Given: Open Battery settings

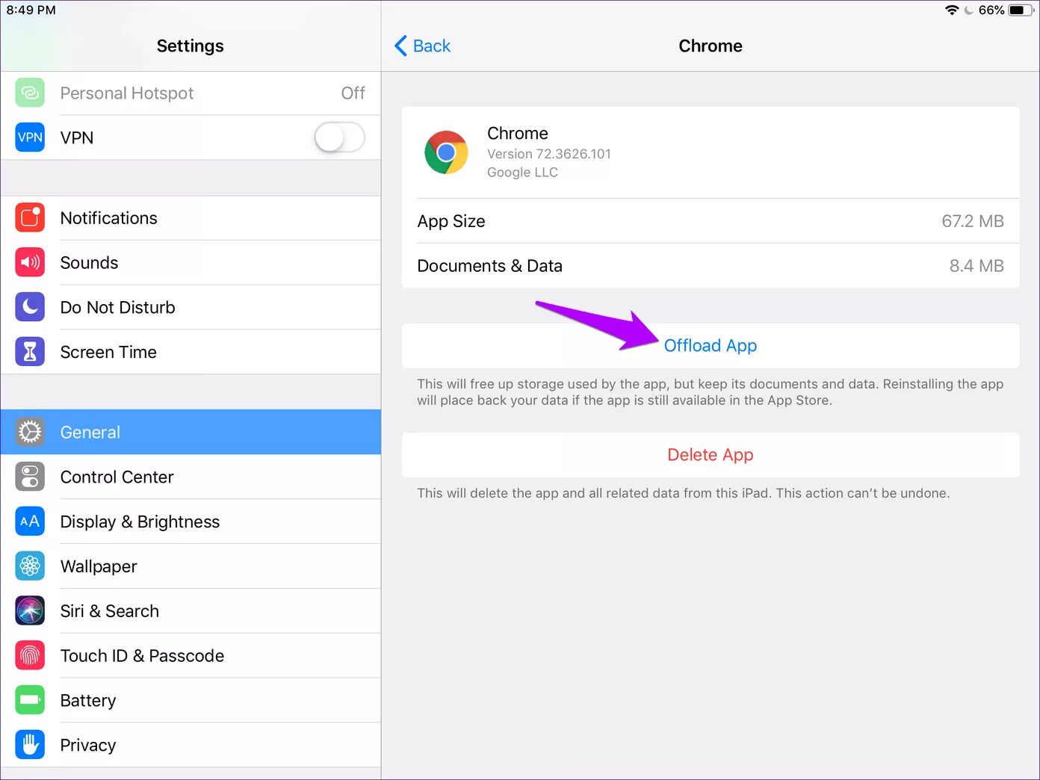Looking at the screenshot, I should (191, 700).
